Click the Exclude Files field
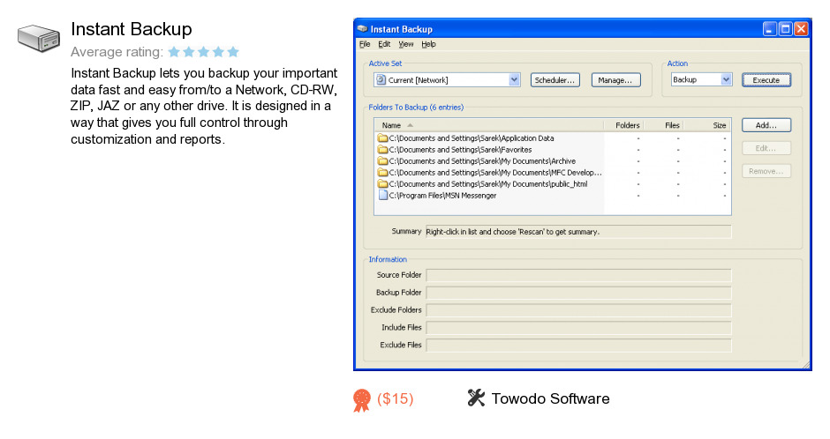 578,345
